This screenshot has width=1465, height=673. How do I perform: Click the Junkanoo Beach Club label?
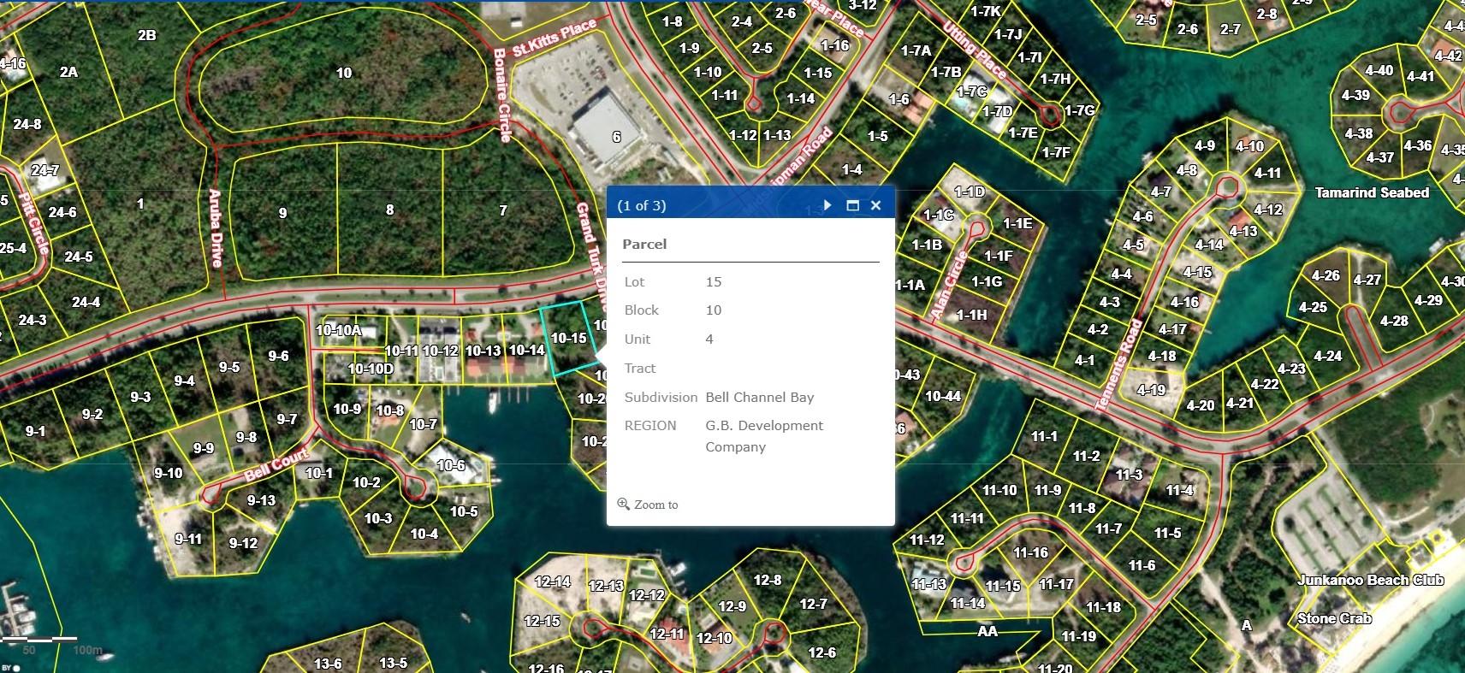[1370, 580]
